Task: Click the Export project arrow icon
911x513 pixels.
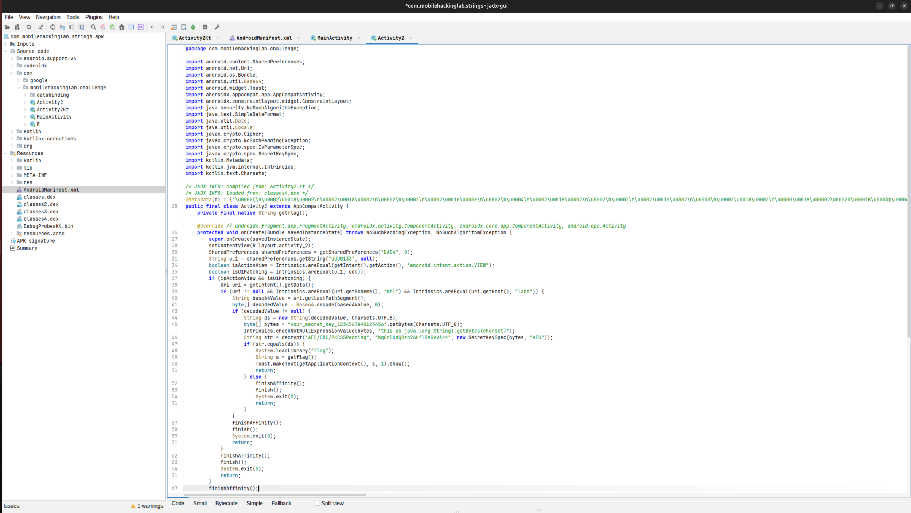Action: pyautogui.click(x=41, y=27)
